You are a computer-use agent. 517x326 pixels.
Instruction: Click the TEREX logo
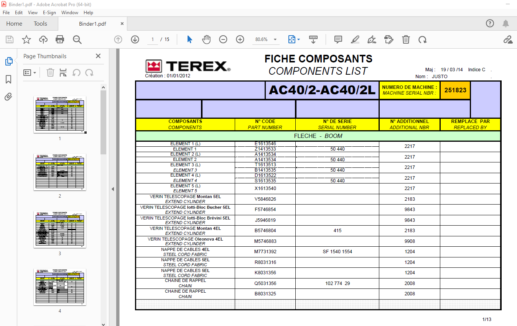[x=188, y=66]
